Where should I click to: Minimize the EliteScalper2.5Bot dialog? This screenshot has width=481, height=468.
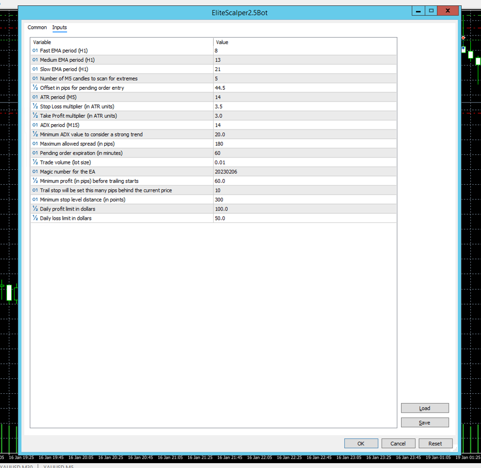coord(418,11)
